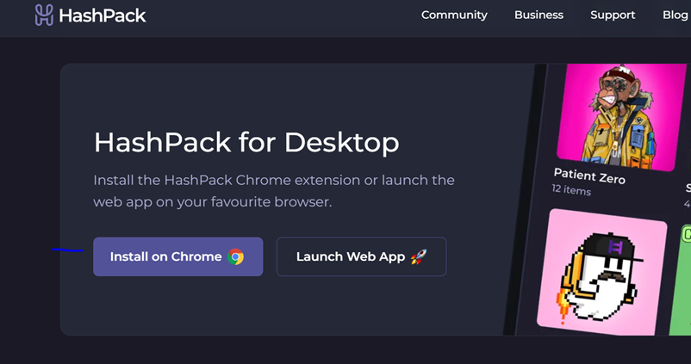
Task: Open the Community menu item
Action: click(x=454, y=15)
